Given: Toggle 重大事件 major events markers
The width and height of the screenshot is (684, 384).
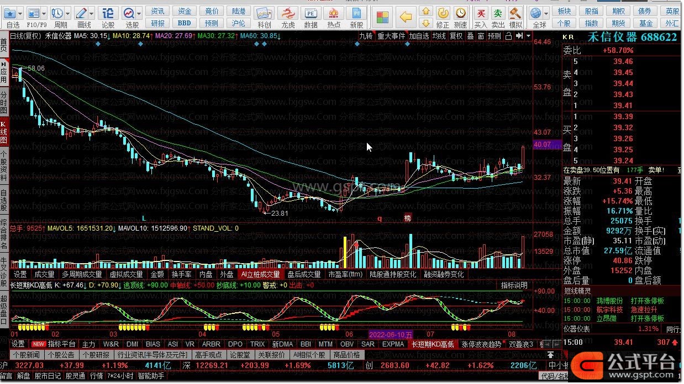Looking at the screenshot, I should 391,36.
